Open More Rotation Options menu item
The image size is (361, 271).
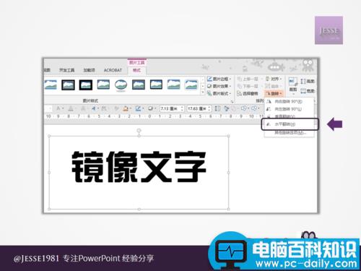[289, 132]
